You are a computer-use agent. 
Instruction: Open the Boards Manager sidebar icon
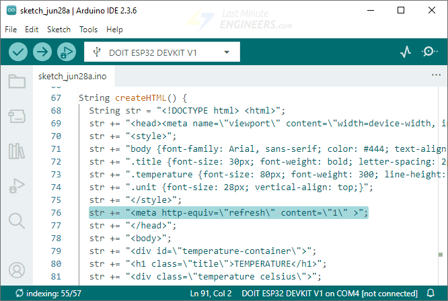coord(17,116)
